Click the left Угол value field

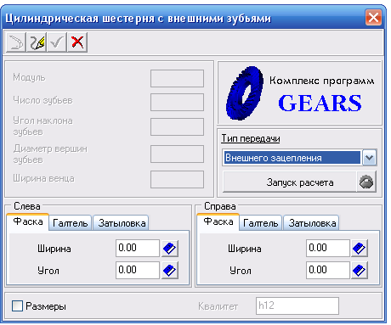click(x=138, y=270)
